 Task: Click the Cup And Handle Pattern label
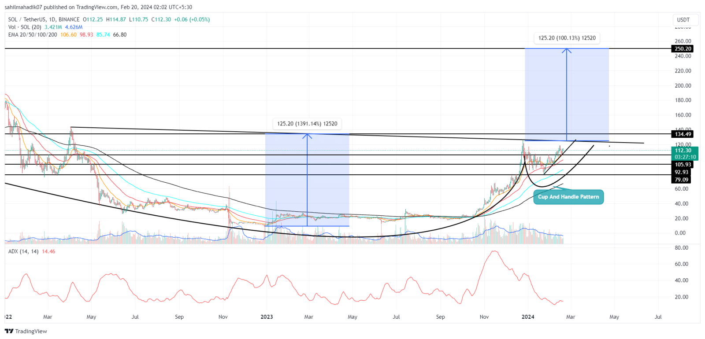568,197
